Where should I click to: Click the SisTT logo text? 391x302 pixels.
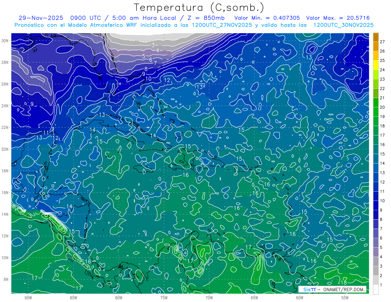[x=310, y=290]
